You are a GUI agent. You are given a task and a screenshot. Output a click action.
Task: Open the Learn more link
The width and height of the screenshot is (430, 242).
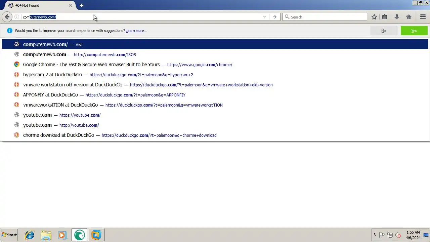click(x=136, y=31)
